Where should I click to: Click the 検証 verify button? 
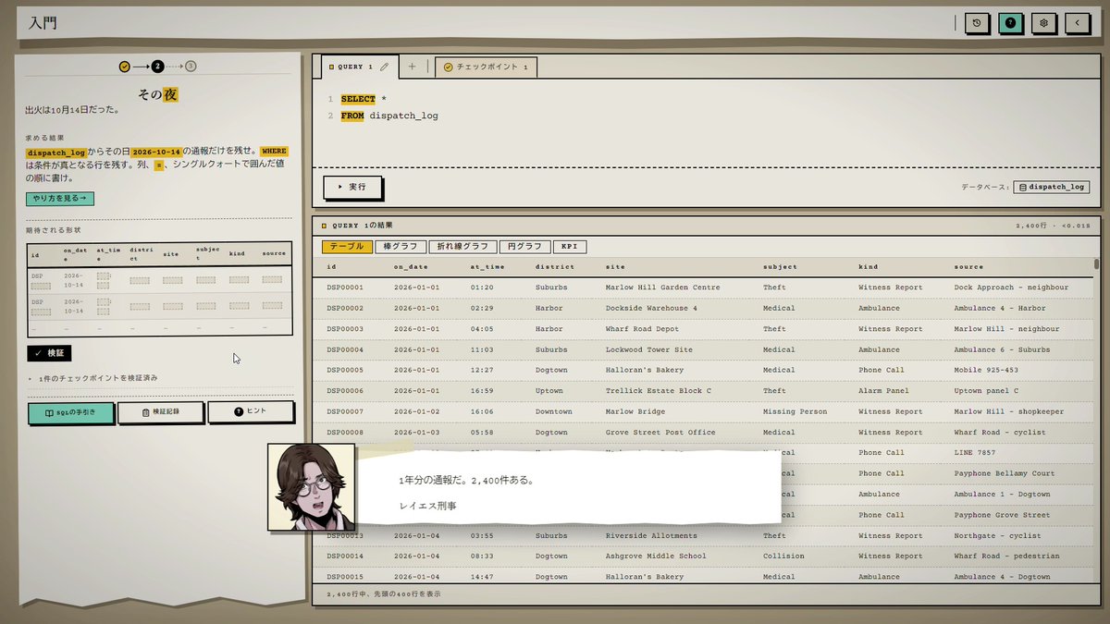tap(49, 353)
